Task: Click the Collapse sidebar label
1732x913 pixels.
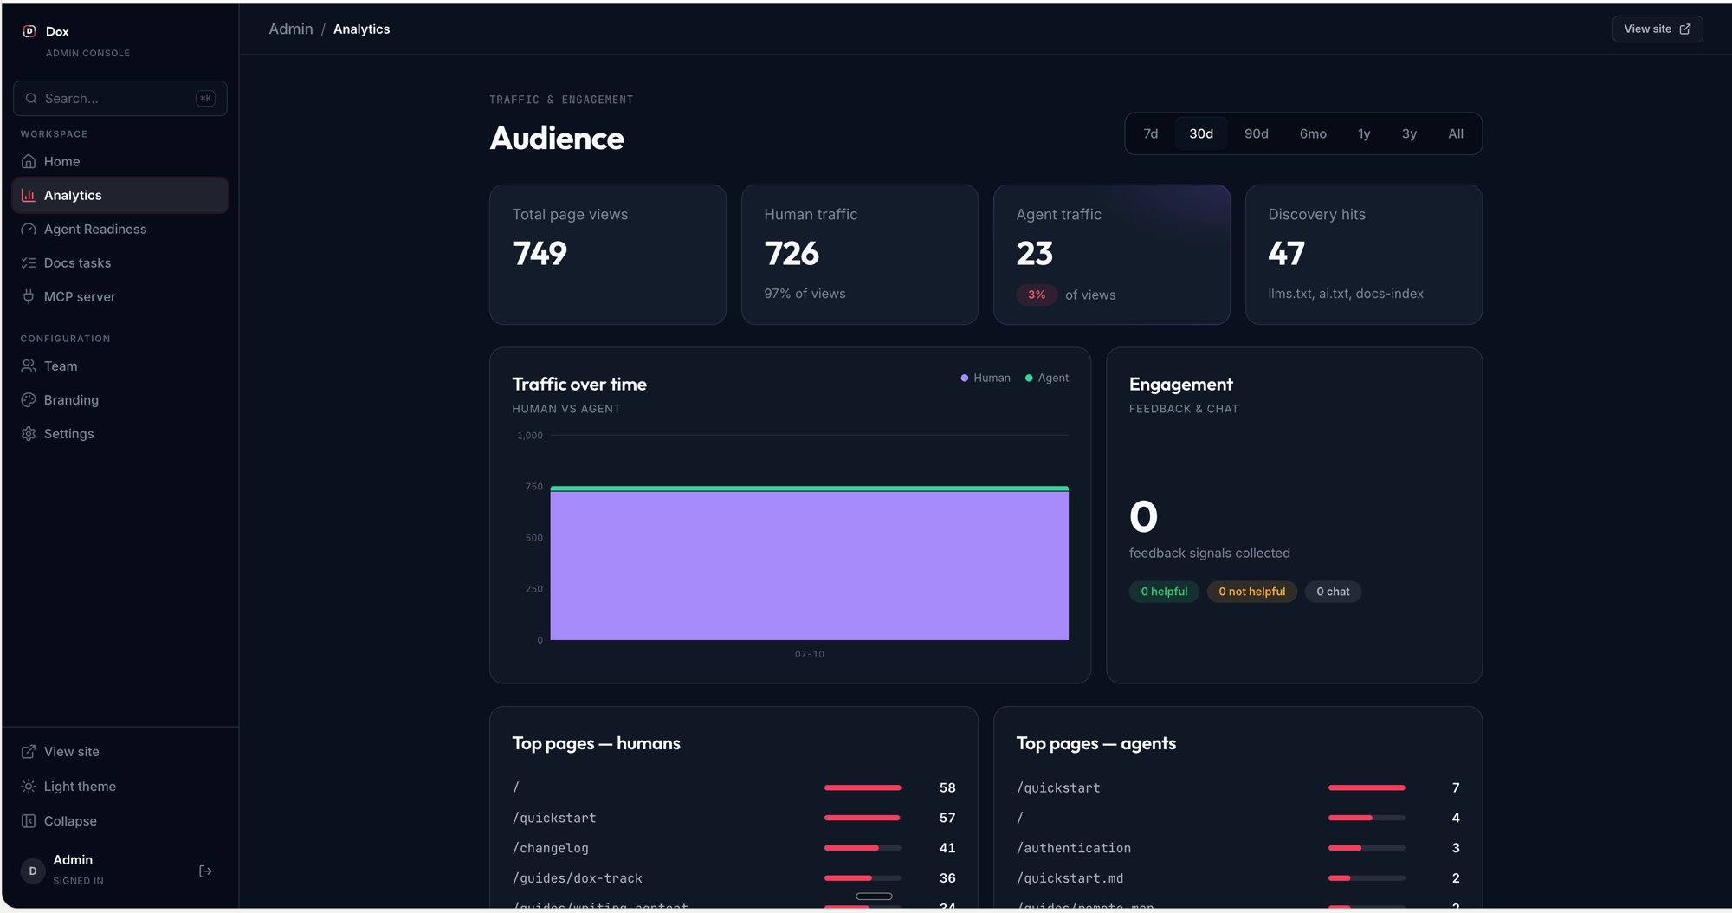Action: [x=70, y=820]
